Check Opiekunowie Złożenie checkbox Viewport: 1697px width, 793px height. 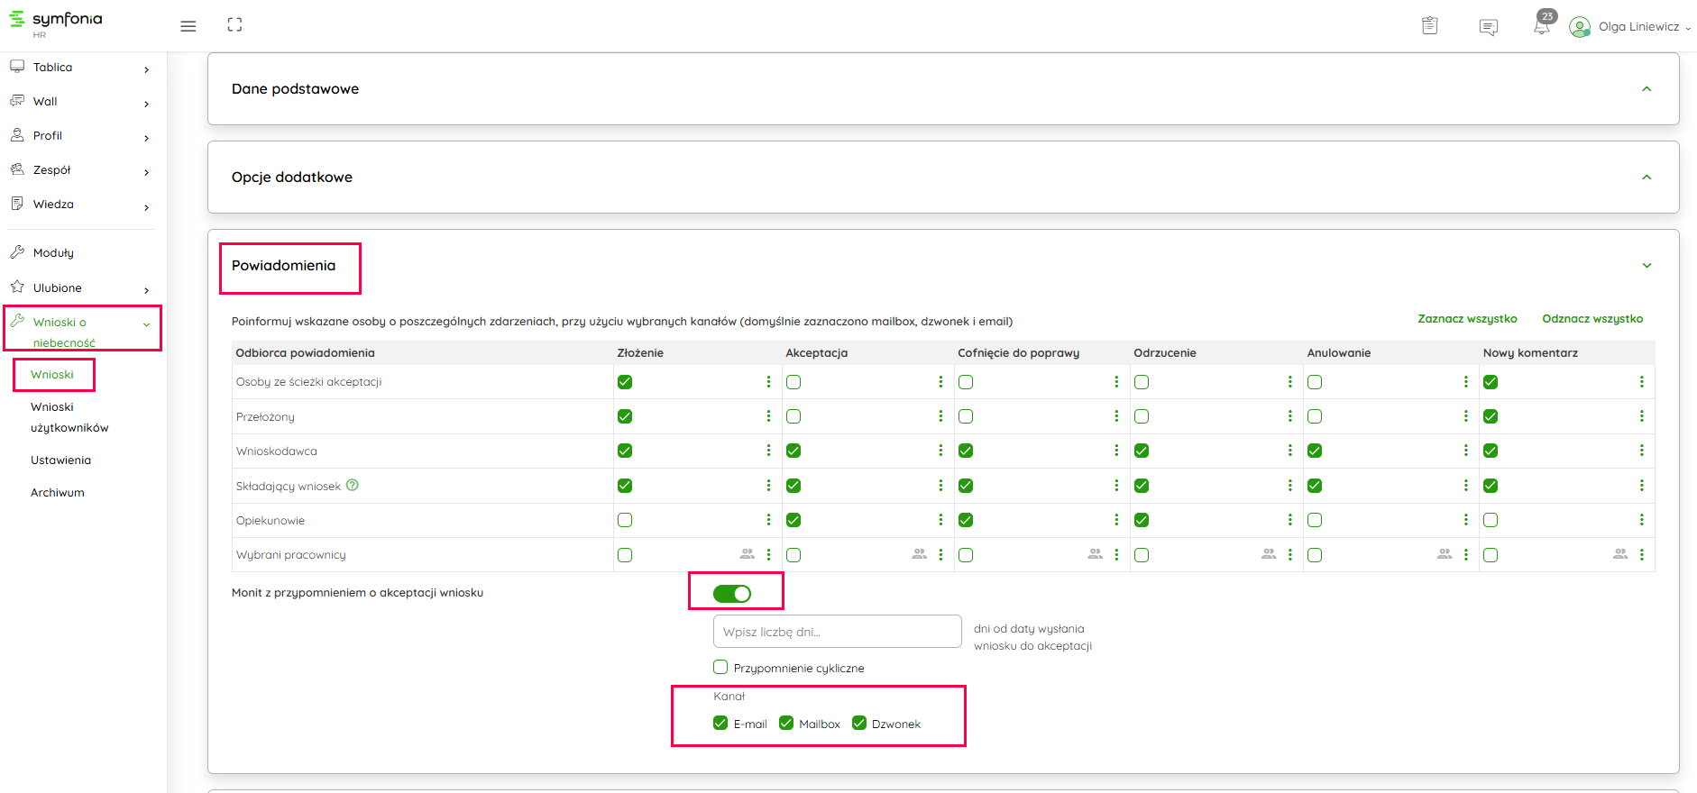coord(625,520)
